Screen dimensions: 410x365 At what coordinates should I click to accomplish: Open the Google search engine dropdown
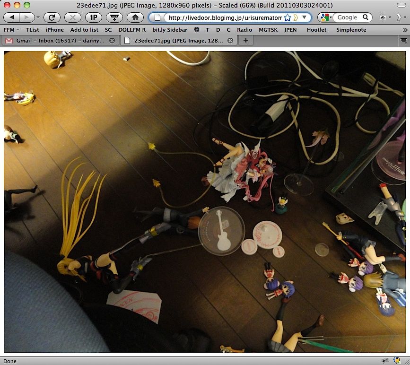(325, 17)
